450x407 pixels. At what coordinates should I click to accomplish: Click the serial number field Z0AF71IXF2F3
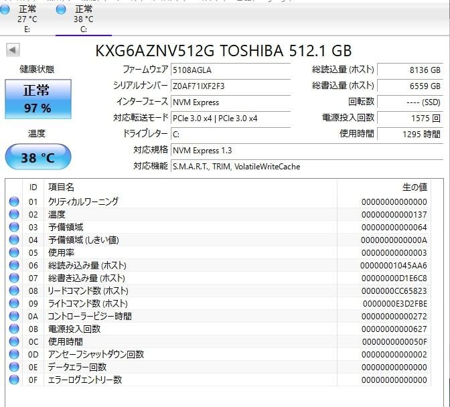coord(231,86)
